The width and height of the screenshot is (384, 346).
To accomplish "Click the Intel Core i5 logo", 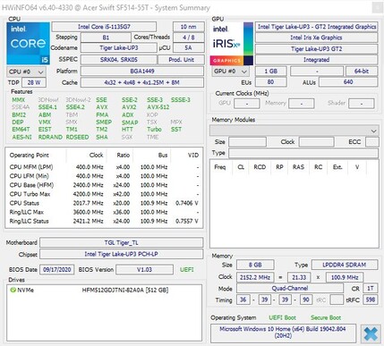I will pos(28,44).
